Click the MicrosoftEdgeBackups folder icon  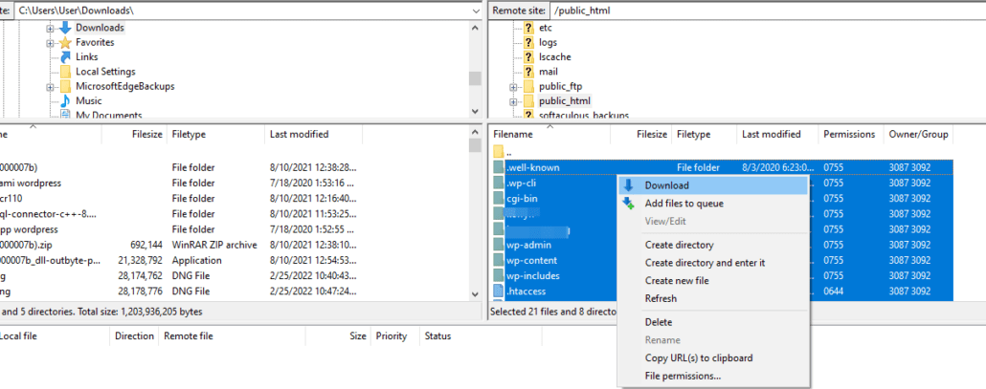65,87
